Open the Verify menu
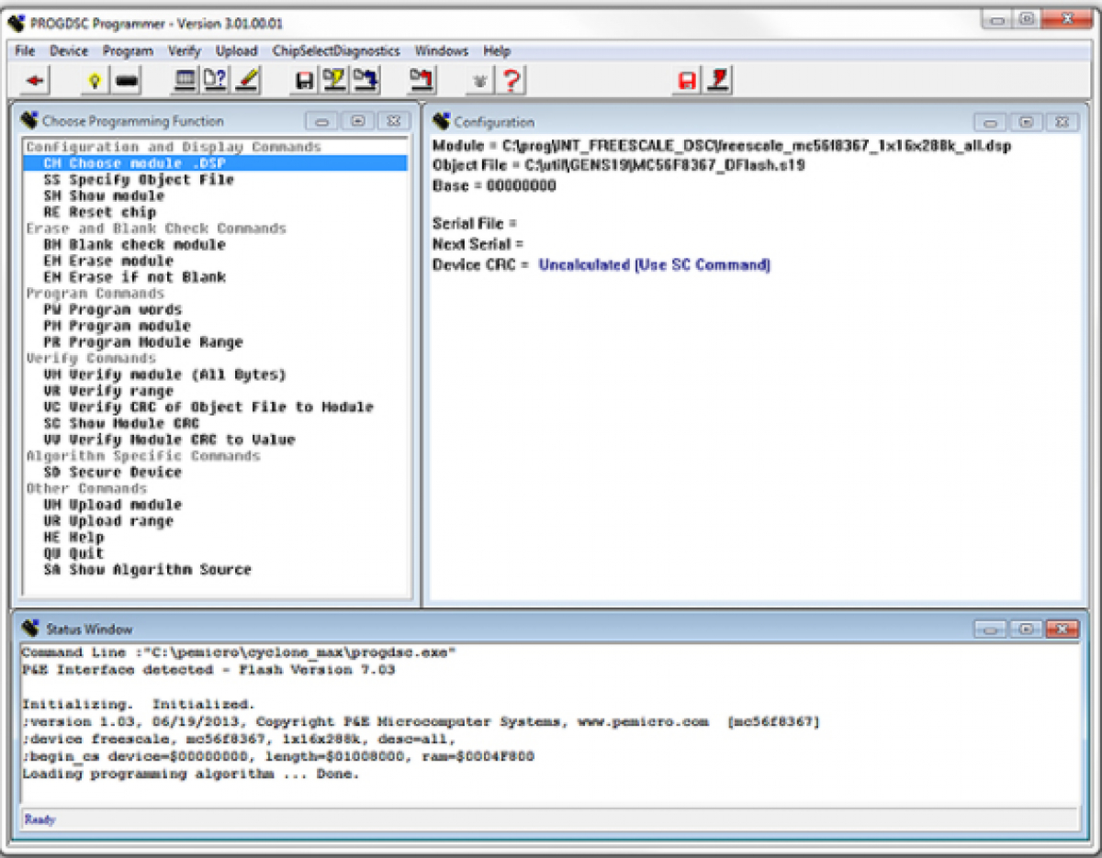Viewport: 1102px width, 858px height. [184, 51]
